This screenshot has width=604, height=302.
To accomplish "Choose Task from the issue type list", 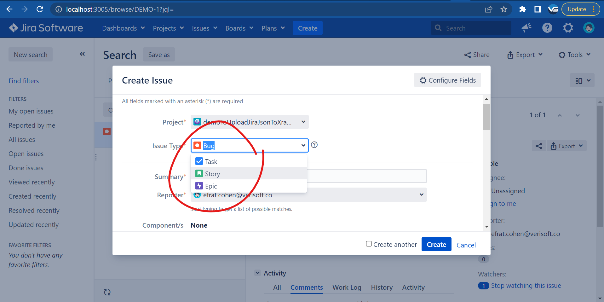I will (249, 161).
